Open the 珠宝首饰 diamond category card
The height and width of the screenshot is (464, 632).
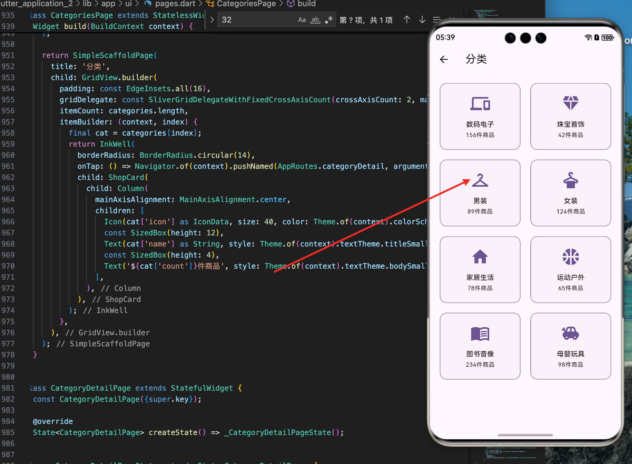[x=570, y=116]
